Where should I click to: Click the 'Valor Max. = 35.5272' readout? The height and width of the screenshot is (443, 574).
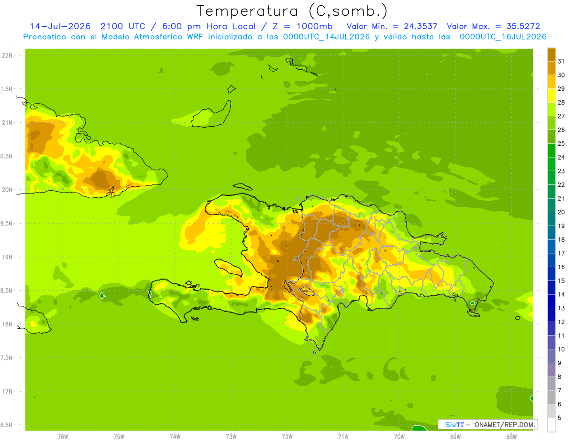[x=493, y=26]
